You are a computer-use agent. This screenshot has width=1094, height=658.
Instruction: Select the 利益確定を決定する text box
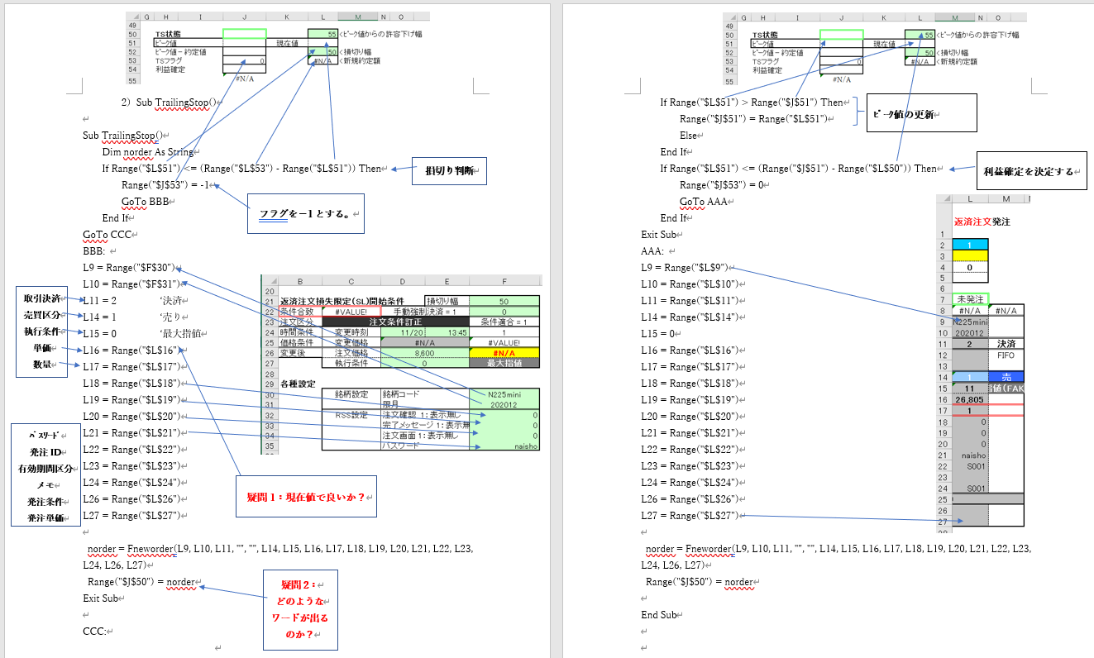click(1033, 172)
